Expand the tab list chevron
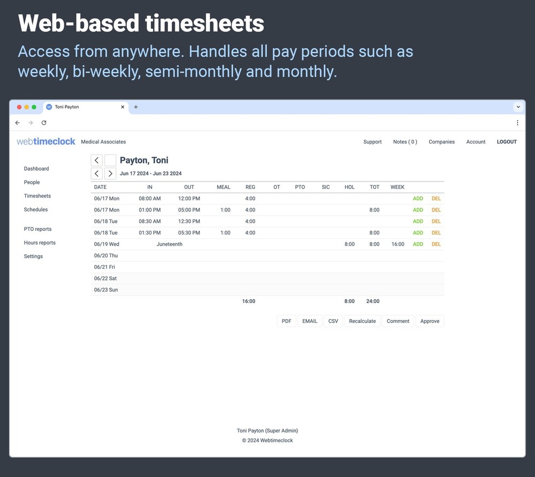 [x=518, y=107]
